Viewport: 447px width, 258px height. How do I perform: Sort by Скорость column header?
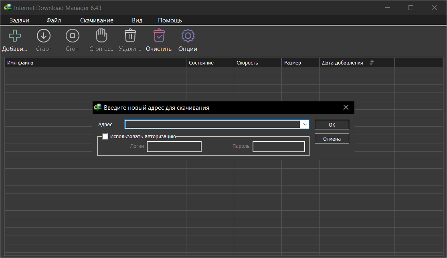[x=258, y=62]
